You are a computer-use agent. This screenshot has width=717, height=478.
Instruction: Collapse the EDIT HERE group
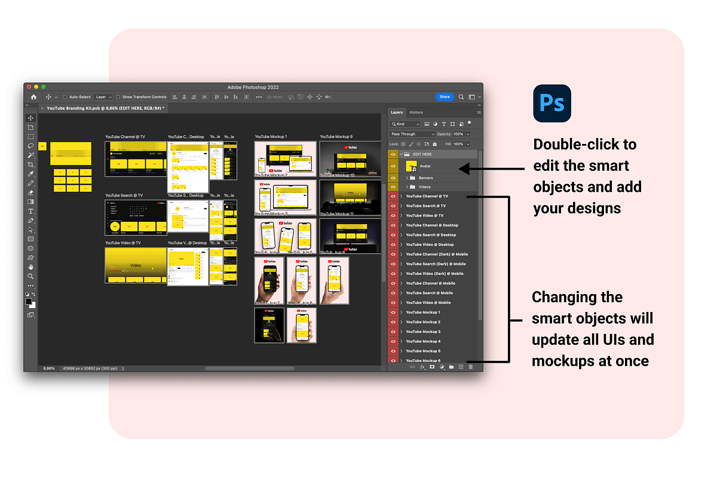pos(401,154)
